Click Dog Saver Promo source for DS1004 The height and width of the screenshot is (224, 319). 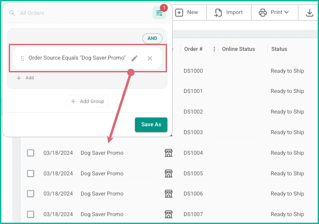coord(102,153)
